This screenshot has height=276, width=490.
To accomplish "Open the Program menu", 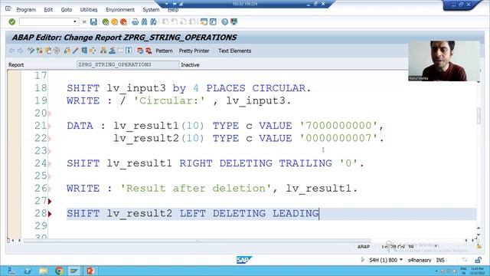I will pos(26,10).
